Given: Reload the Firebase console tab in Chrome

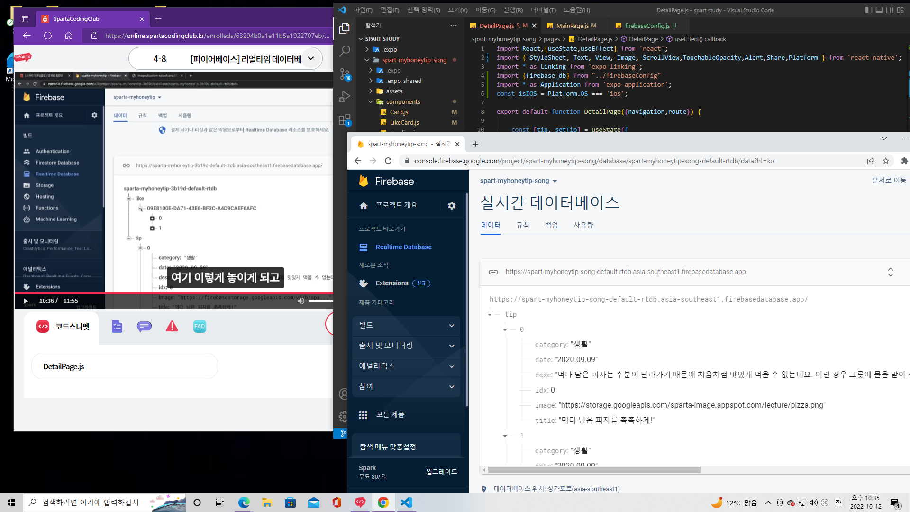Looking at the screenshot, I should click(x=388, y=161).
